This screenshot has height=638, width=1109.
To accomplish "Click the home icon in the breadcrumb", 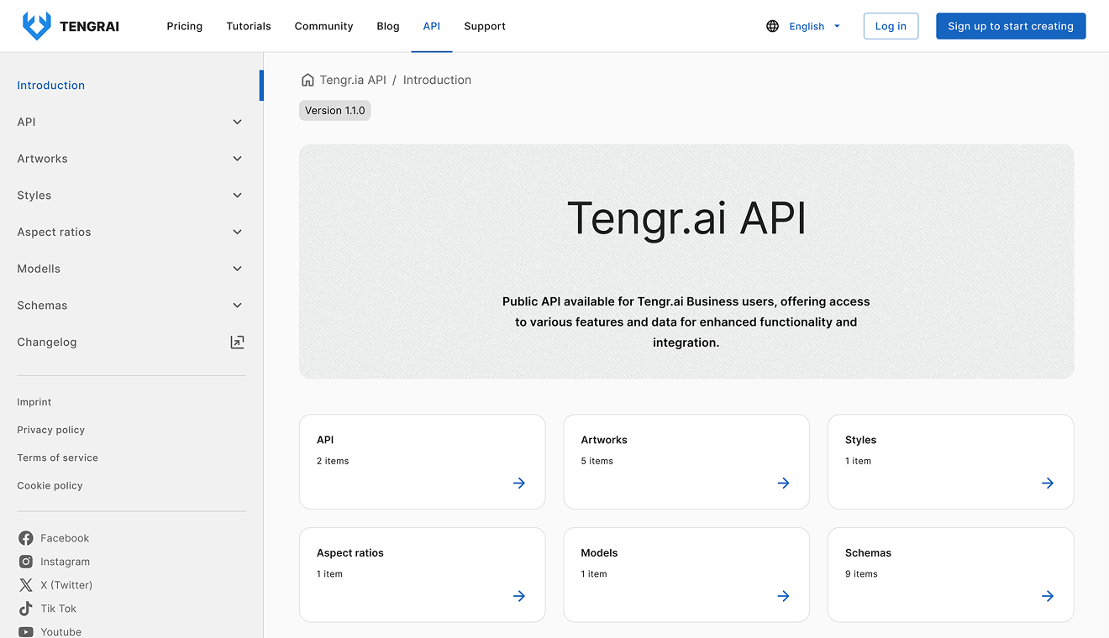I will [307, 79].
